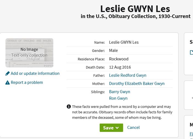The image size is (193, 139).
Task: Click the Leslie GWYN Les page title
Action: click(x=135, y=9)
